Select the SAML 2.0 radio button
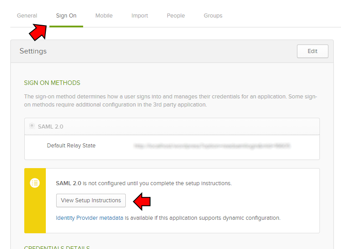Image resolution: width=341 pixels, height=249 pixels. click(x=32, y=126)
